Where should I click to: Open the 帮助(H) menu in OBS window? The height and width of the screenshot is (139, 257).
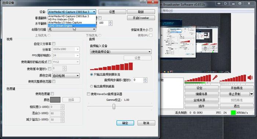168,11
